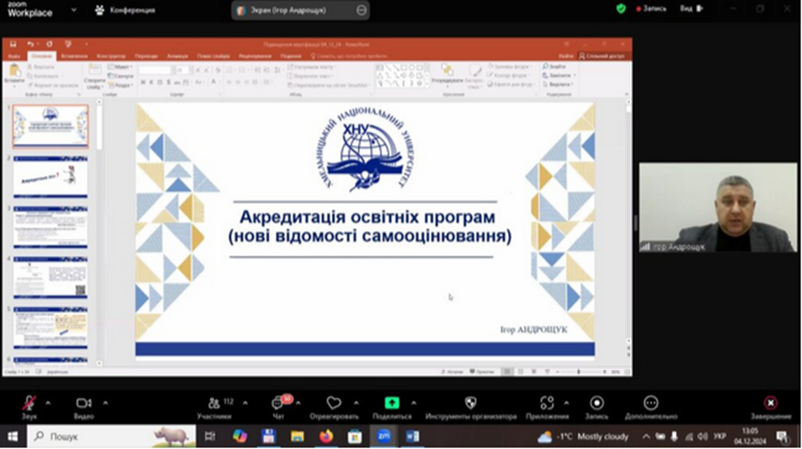
Task: Click the УКР language indicator
Action: coord(720,437)
